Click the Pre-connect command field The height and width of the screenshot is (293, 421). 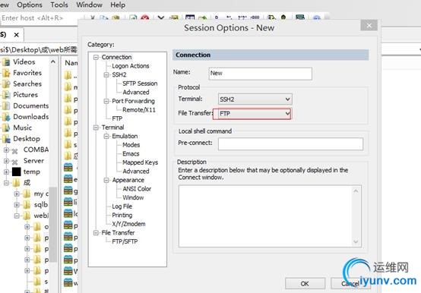(290, 144)
